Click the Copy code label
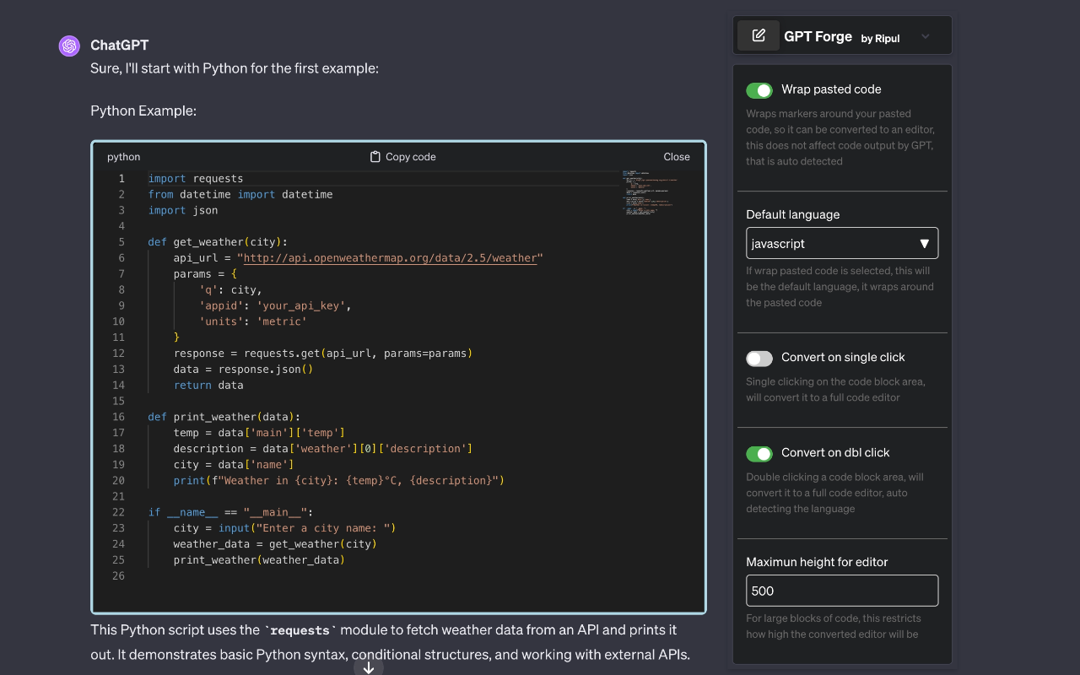The image size is (1080, 675). pos(409,156)
